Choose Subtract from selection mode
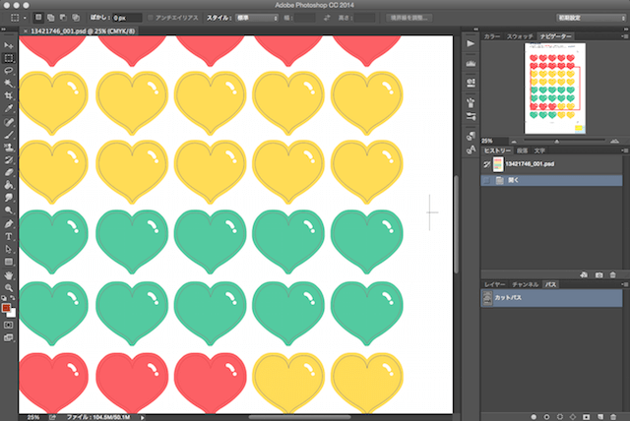The image size is (630, 421). click(63, 18)
